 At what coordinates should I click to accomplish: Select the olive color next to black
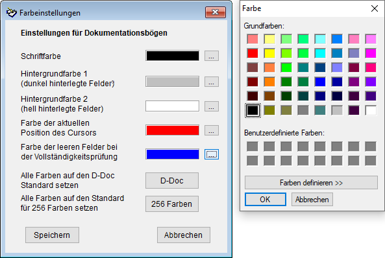[269, 110]
